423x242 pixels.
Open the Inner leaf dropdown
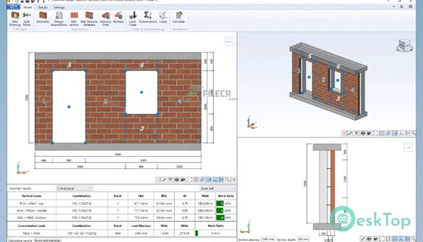point(218,188)
